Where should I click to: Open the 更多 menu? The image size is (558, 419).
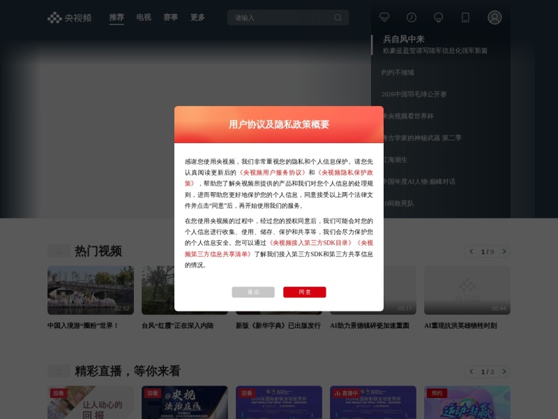click(197, 17)
